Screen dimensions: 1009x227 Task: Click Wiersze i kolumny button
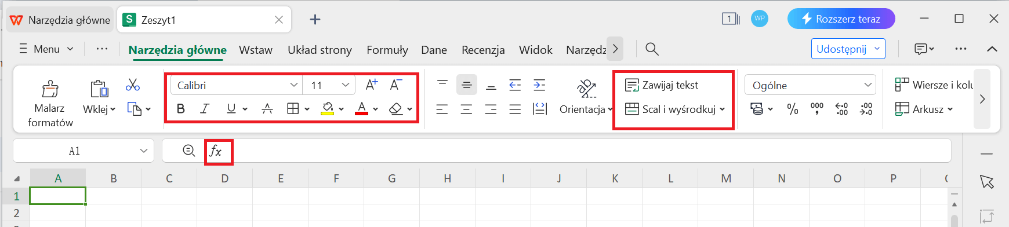(934, 85)
